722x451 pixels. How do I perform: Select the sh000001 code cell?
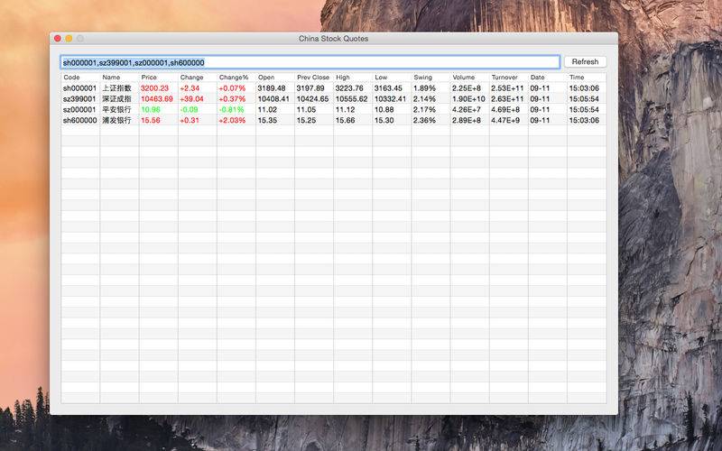(79, 87)
